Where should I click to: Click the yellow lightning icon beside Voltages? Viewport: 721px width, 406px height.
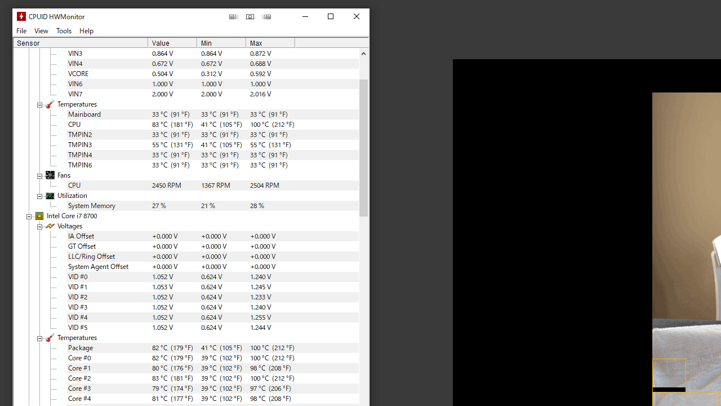50,226
